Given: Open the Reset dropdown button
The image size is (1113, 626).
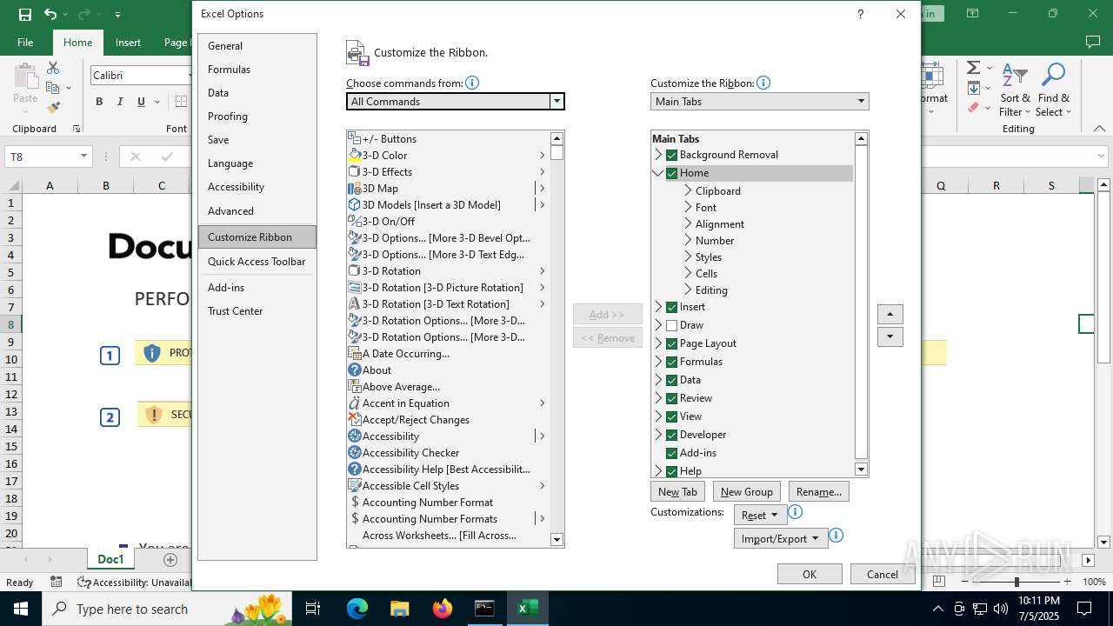Looking at the screenshot, I should click(x=760, y=515).
